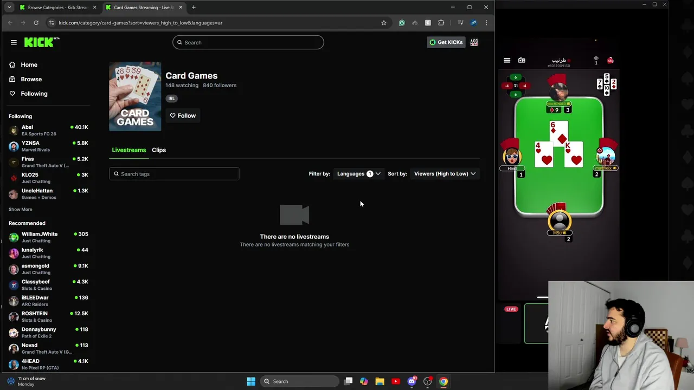Click the browser address bar URL
694x390 pixels.
[140, 23]
